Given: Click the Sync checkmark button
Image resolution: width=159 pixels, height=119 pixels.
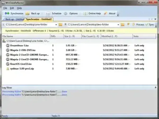Looking at the screenshot, I should (x=150, y=24).
